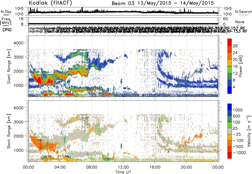Click the 3000 km tick on the velocity panel
Viewport: 252px width, 174px height.
19,122
